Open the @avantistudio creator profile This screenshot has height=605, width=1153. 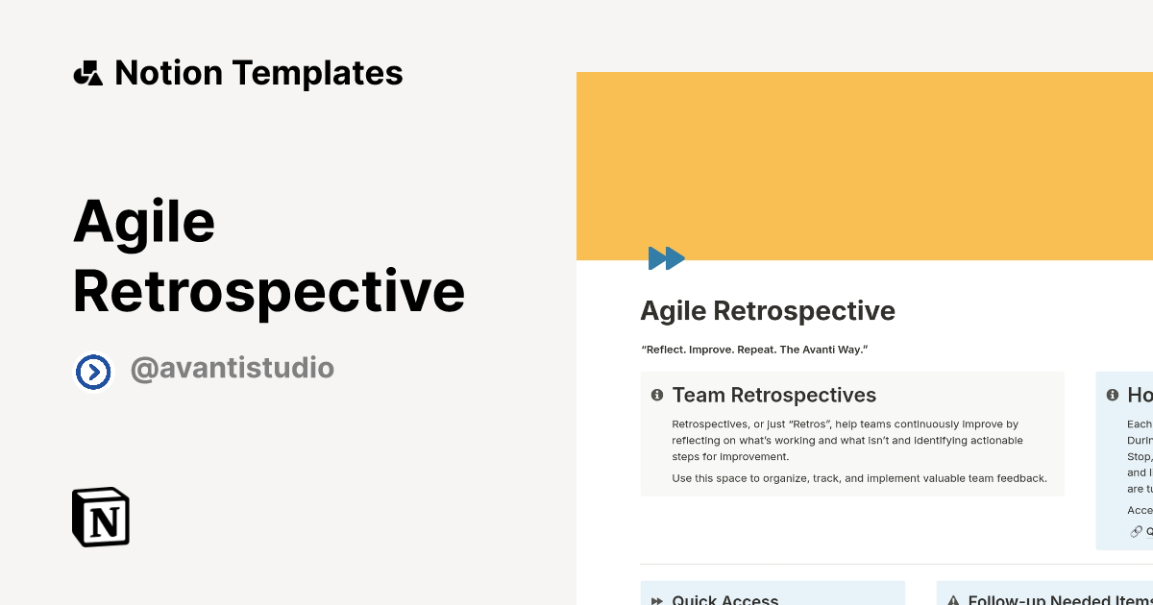click(233, 368)
